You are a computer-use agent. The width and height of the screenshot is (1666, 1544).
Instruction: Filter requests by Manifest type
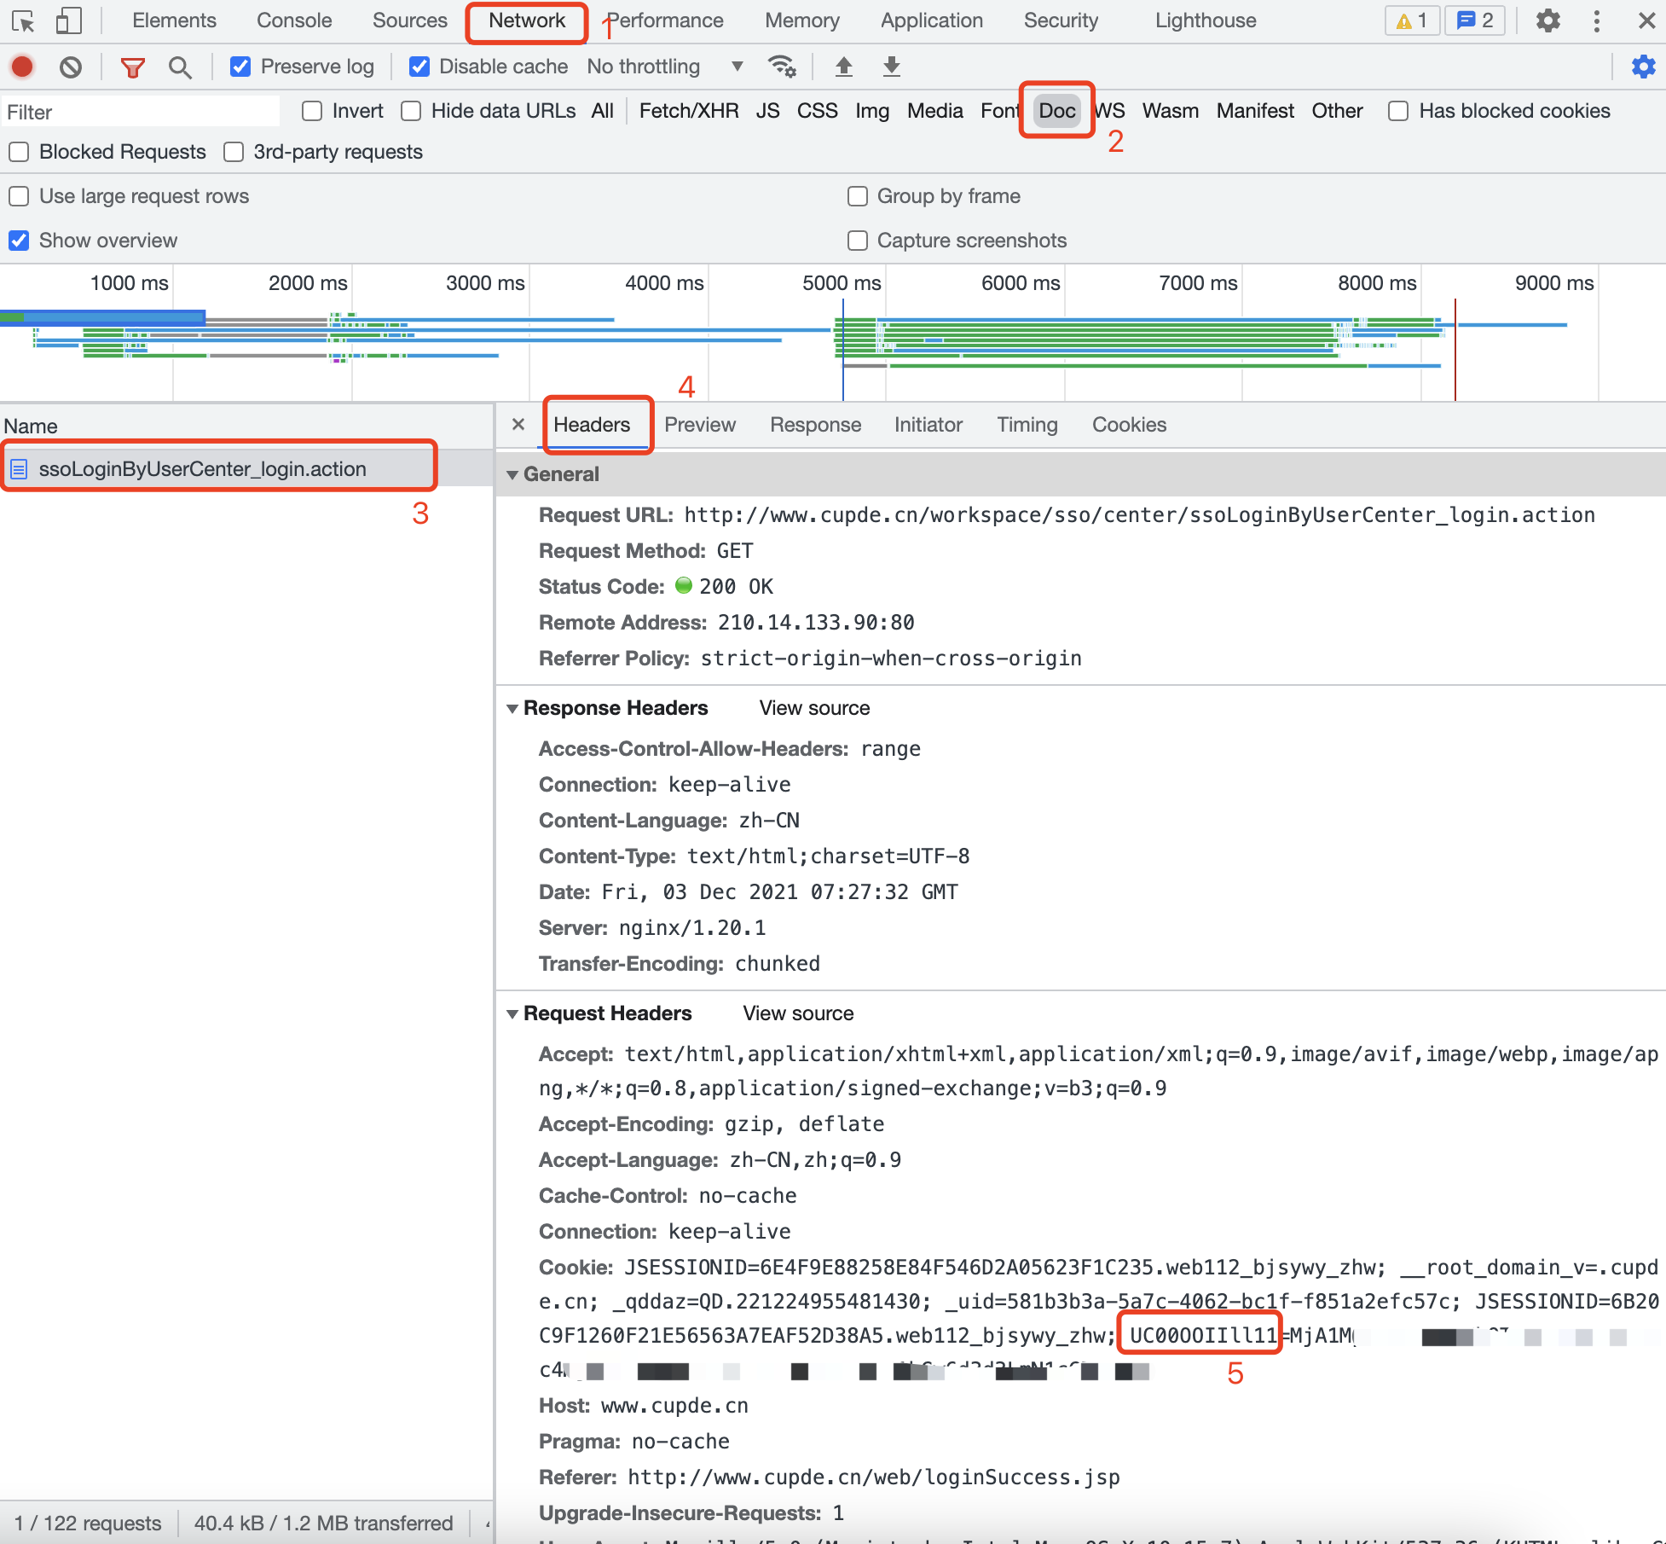point(1255,111)
